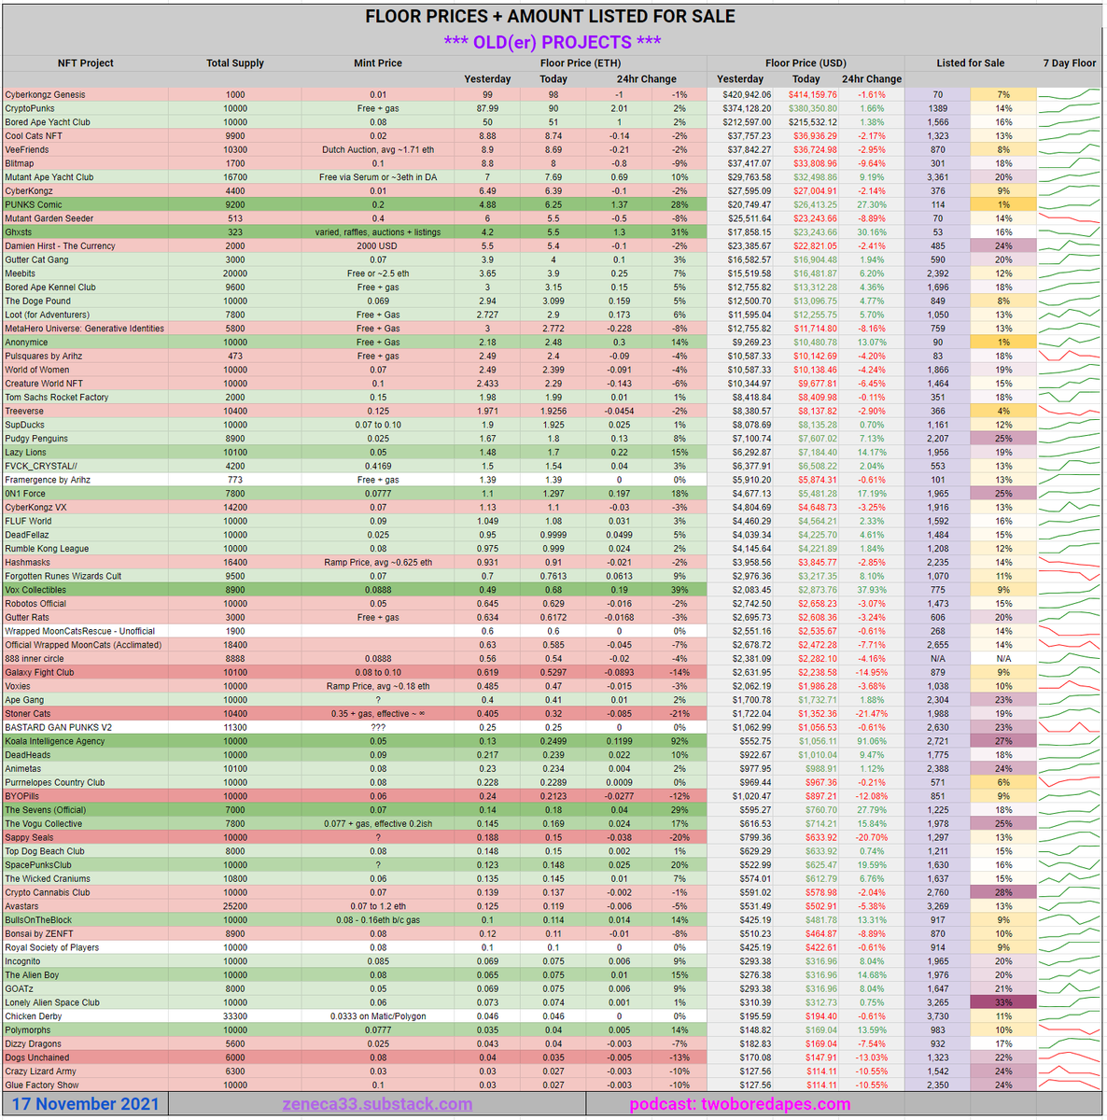Select the 'Listed for Sale' header
Image resolution: width=1107 pixels, height=1120 pixels.
click(971, 63)
